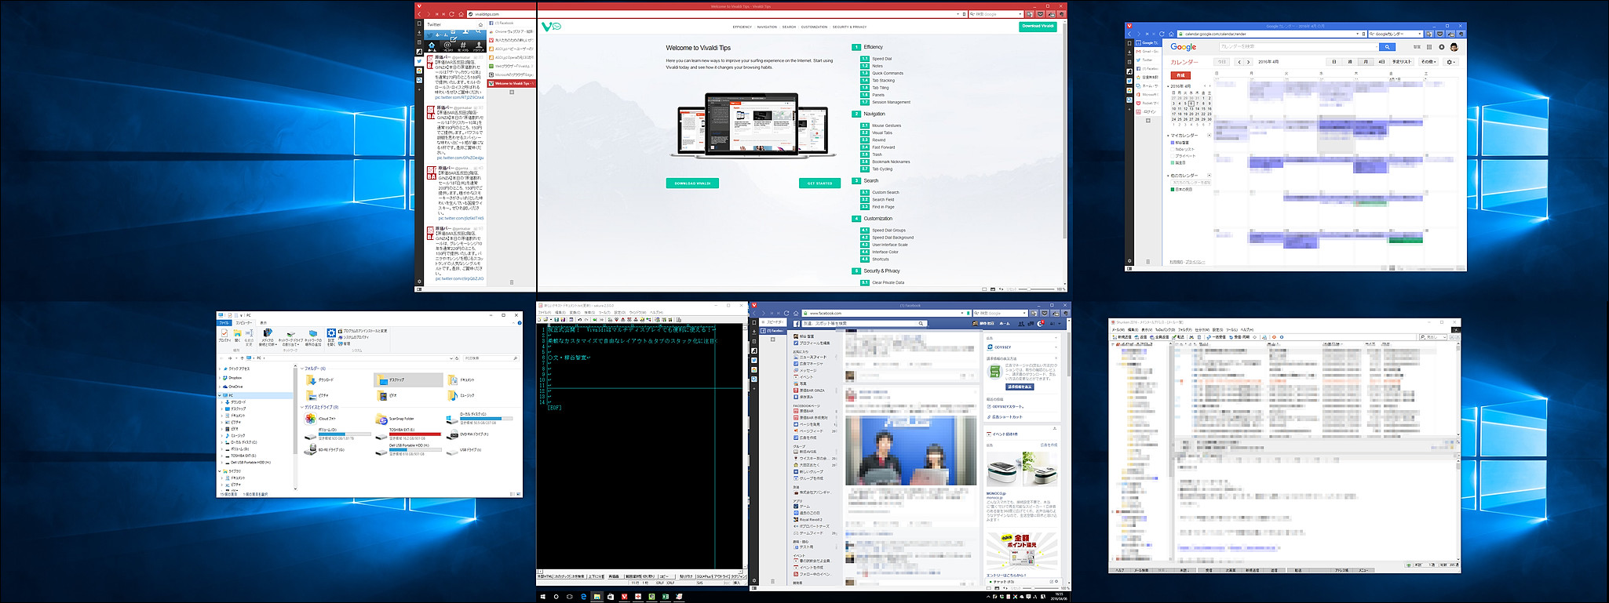Viewport: 1609px width, 603px height.
Task: Click the blue search button in Google Calendar
Action: tap(1388, 47)
